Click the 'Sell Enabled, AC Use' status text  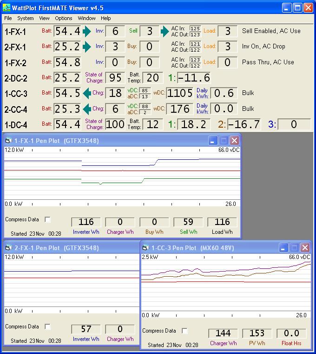click(x=271, y=31)
